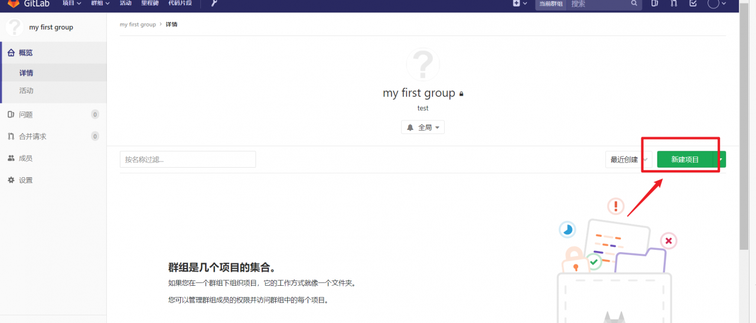
Task: Open 设置 in the sidebar
Action: coord(53,180)
